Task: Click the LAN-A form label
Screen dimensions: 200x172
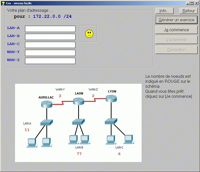Action: (13, 28)
